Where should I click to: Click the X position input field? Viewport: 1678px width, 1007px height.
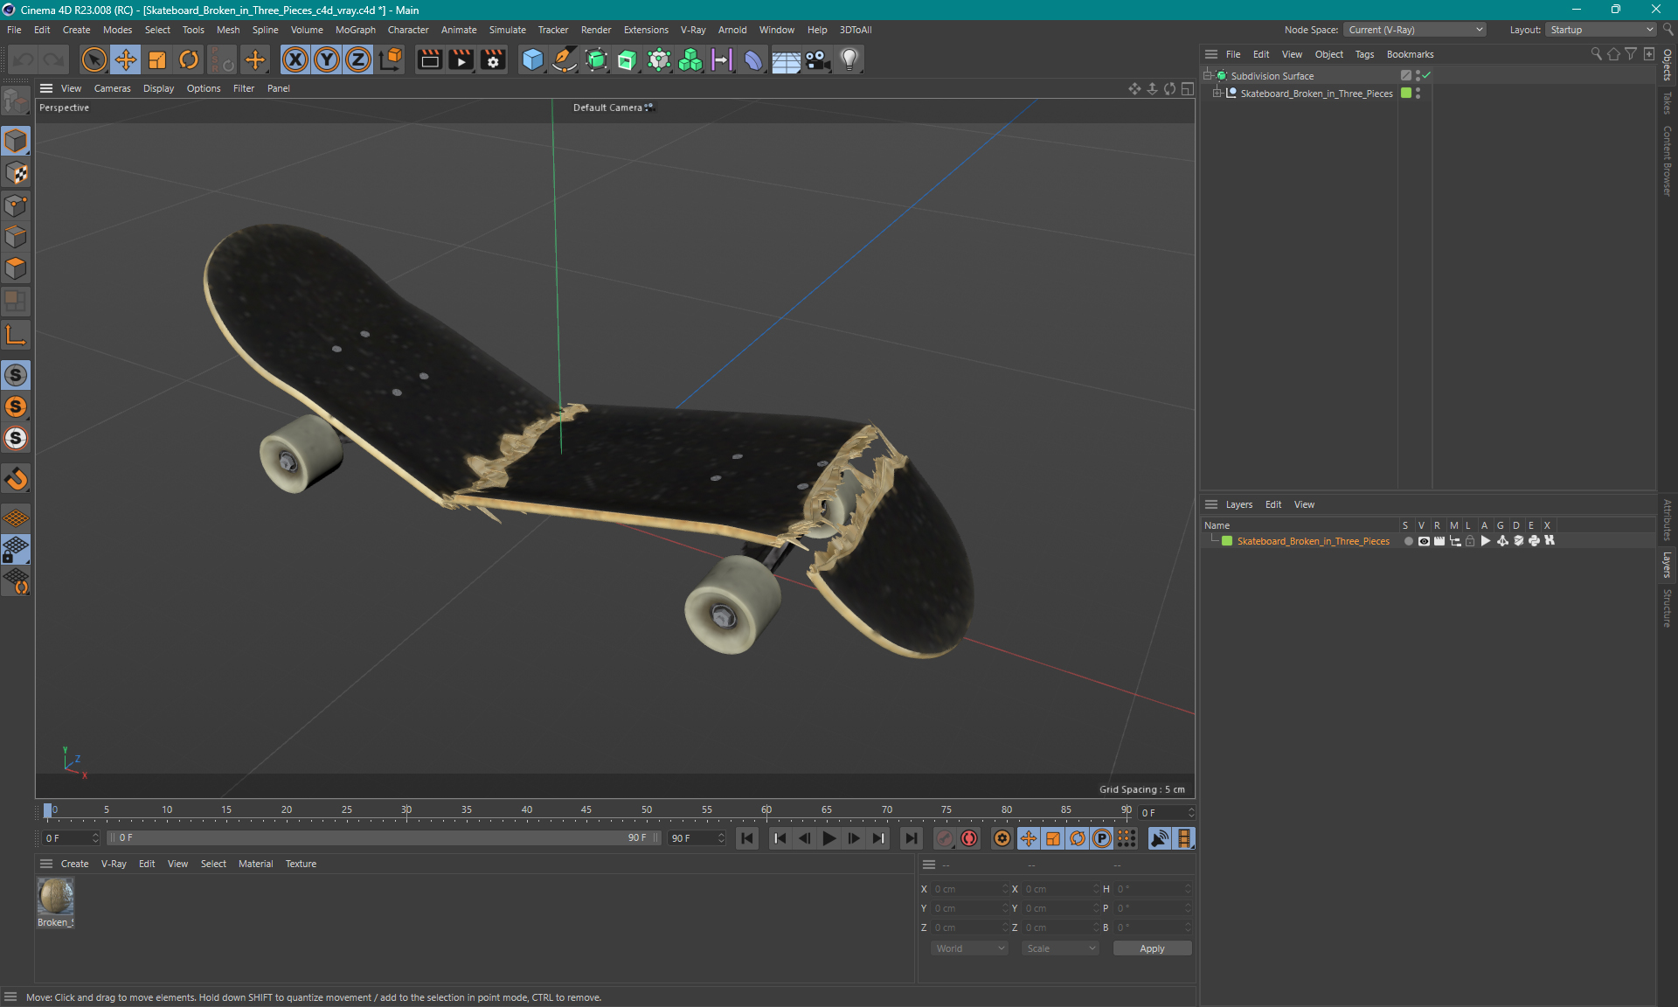[x=968, y=889]
